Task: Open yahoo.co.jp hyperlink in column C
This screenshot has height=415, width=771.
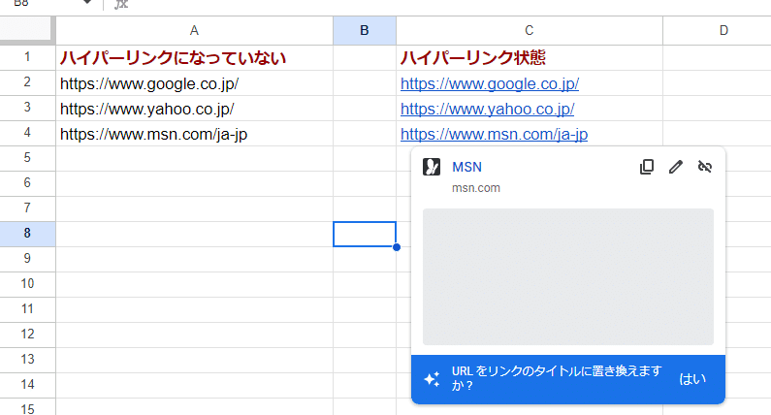Action: click(487, 109)
